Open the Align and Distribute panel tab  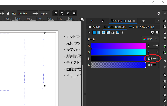coord(103,21)
